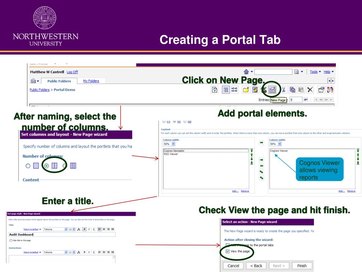The width and height of the screenshot is (362, 272).
Task: Click the Set Properties icon
Action: pos(321,90)
